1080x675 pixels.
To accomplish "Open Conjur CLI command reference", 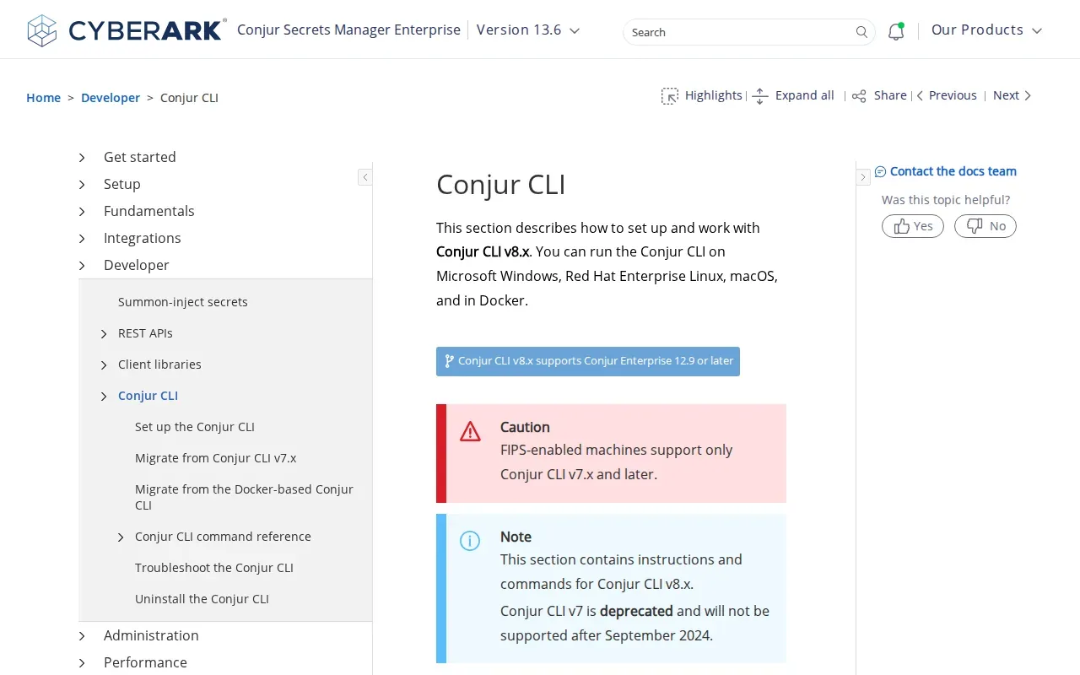I will [223, 537].
